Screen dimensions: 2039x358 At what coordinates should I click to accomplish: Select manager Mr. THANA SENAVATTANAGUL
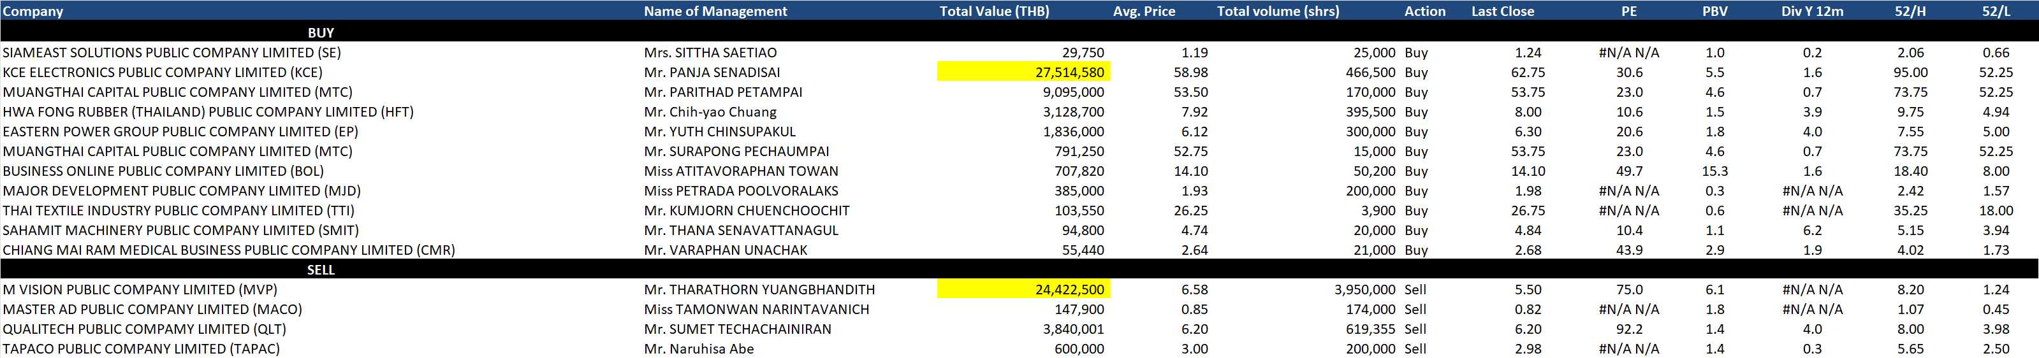click(741, 230)
